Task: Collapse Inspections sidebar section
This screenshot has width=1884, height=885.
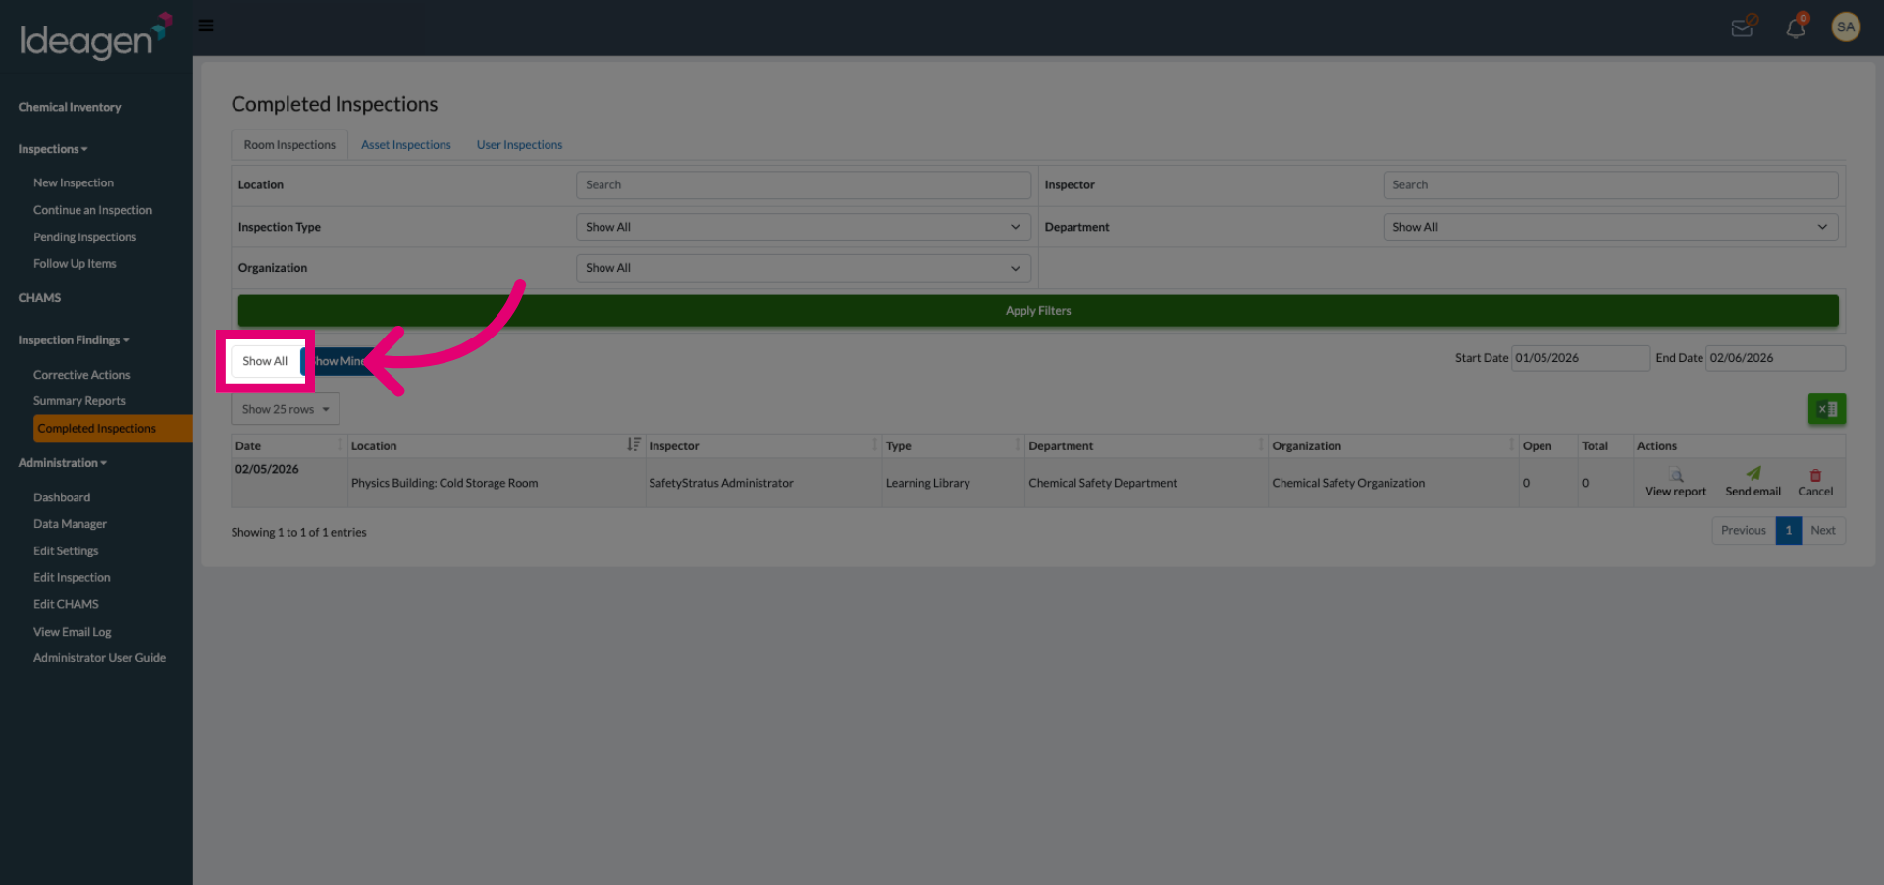Action: (x=53, y=149)
